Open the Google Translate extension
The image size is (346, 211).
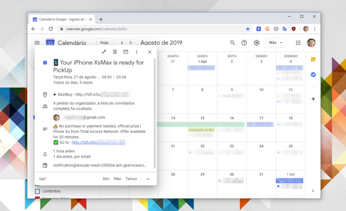pyautogui.click(x=284, y=29)
